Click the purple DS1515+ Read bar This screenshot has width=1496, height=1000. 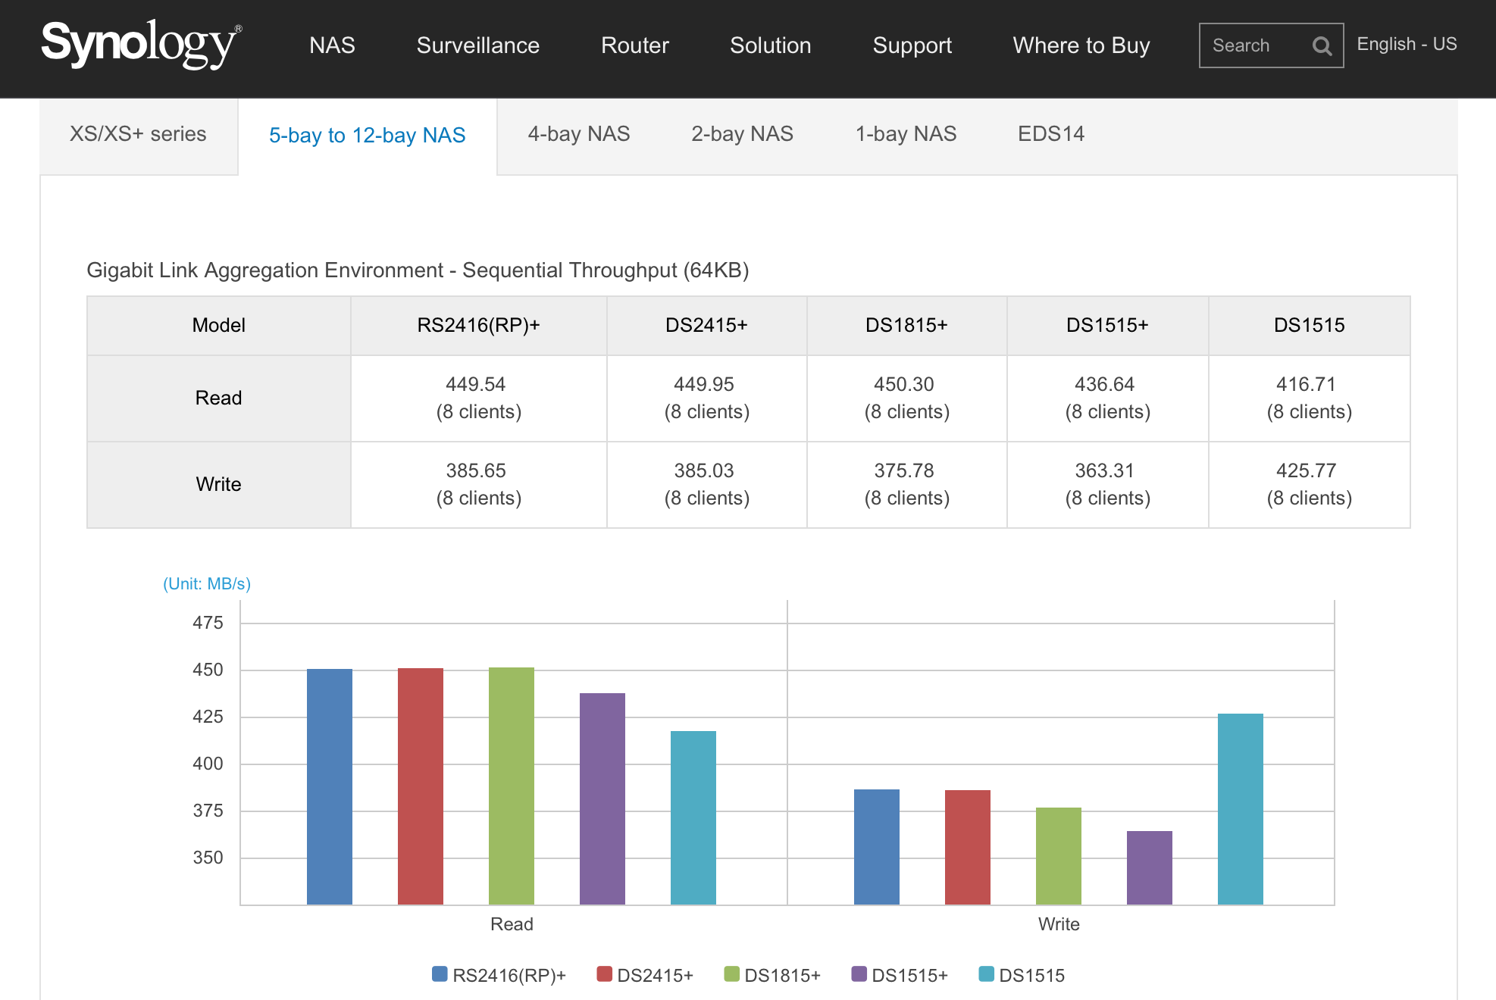[x=602, y=798]
